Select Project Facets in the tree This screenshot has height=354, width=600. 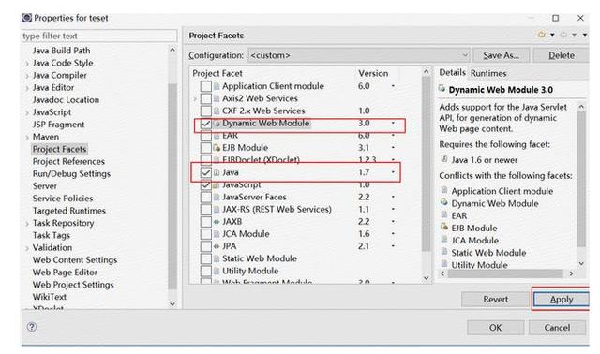[x=59, y=149]
